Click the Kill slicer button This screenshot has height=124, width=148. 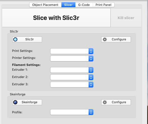pyautogui.click(x=126, y=18)
